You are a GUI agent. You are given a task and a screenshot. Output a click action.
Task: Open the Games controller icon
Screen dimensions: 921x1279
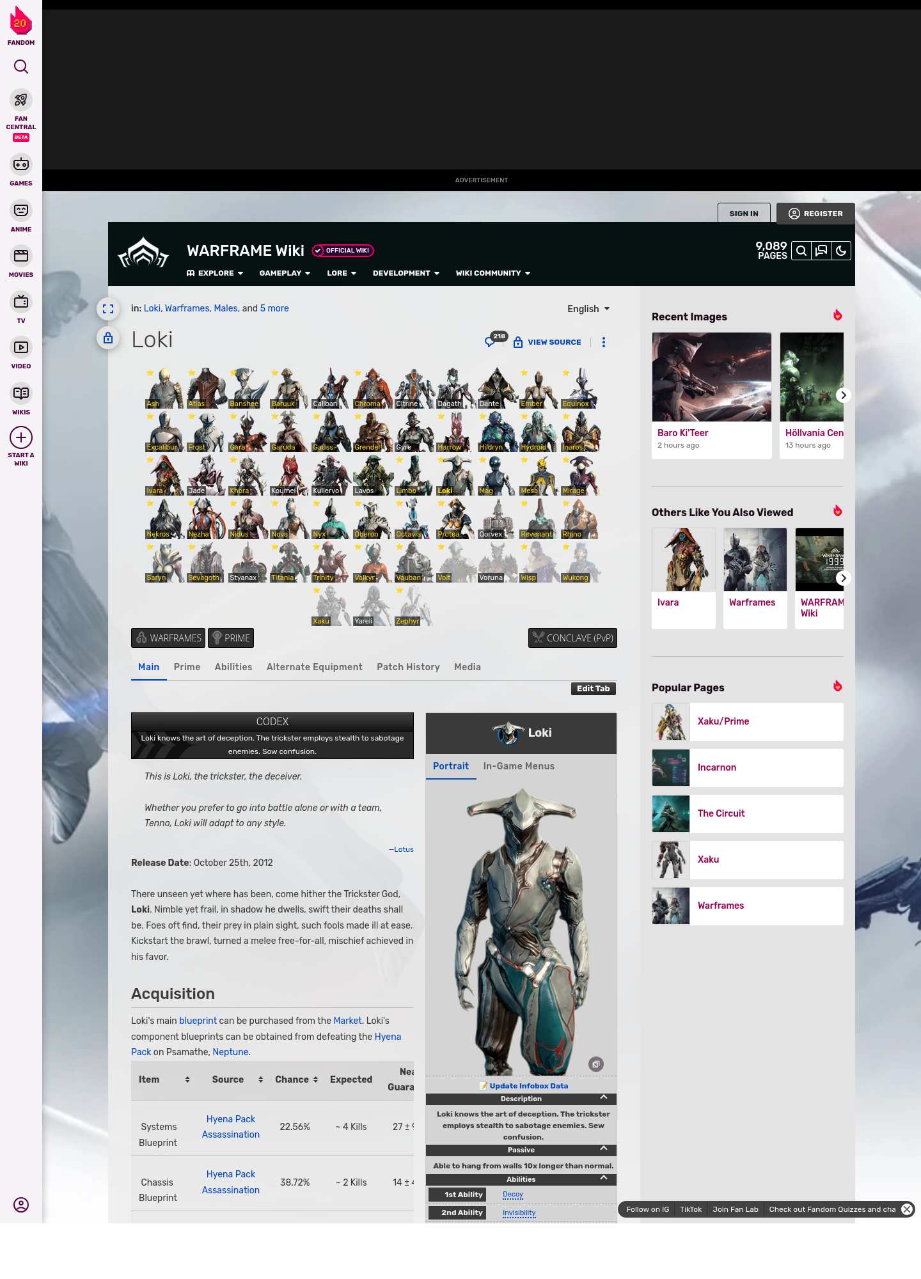pos(21,164)
